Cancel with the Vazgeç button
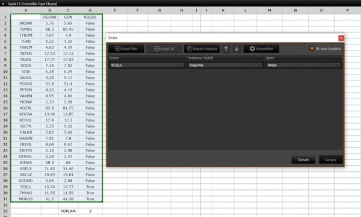This screenshot has height=217, width=361. [x=330, y=159]
